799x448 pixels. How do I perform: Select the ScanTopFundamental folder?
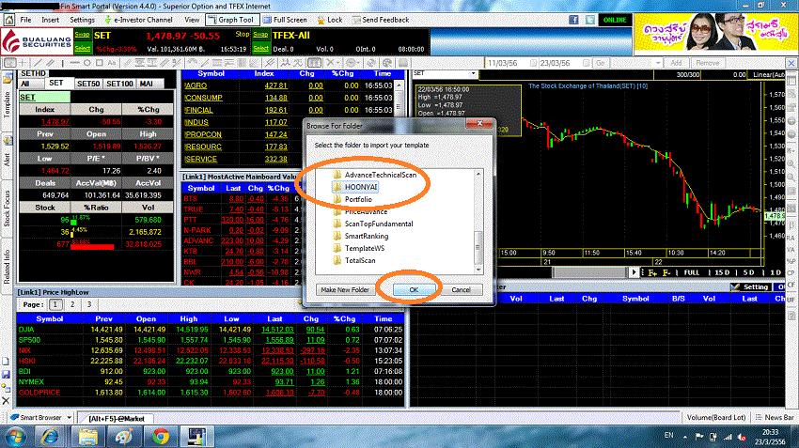coord(373,224)
